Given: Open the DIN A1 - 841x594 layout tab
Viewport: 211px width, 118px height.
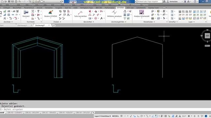Looking at the screenshot, I should tap(32, 113).
